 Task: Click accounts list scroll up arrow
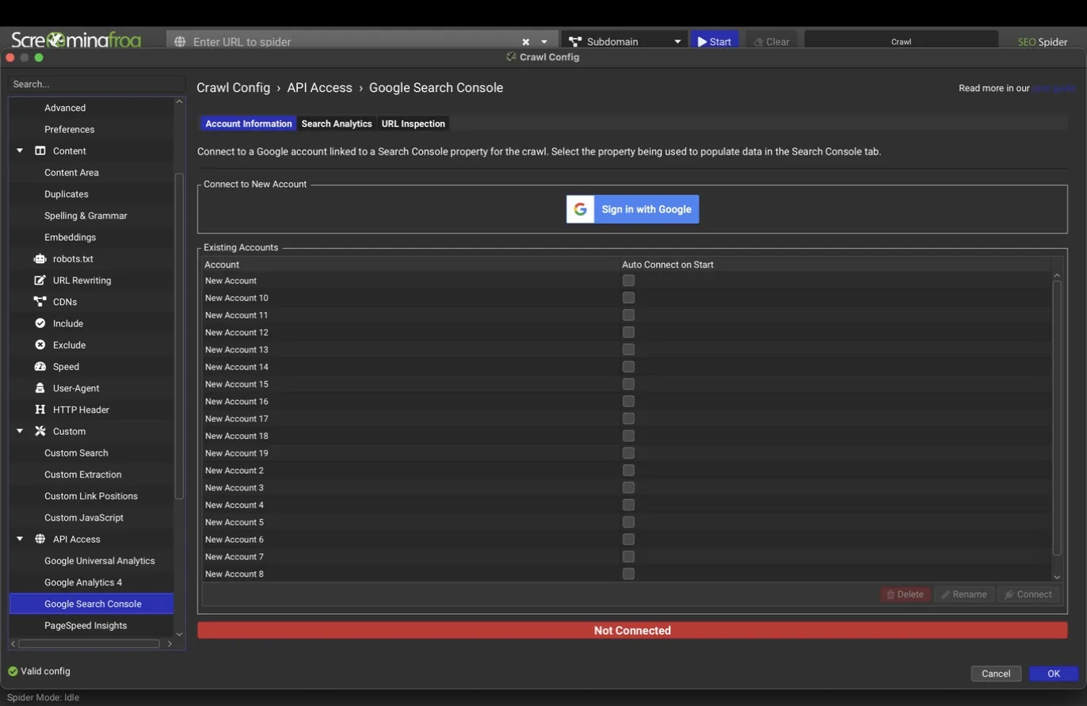[x=1057, y=276]
